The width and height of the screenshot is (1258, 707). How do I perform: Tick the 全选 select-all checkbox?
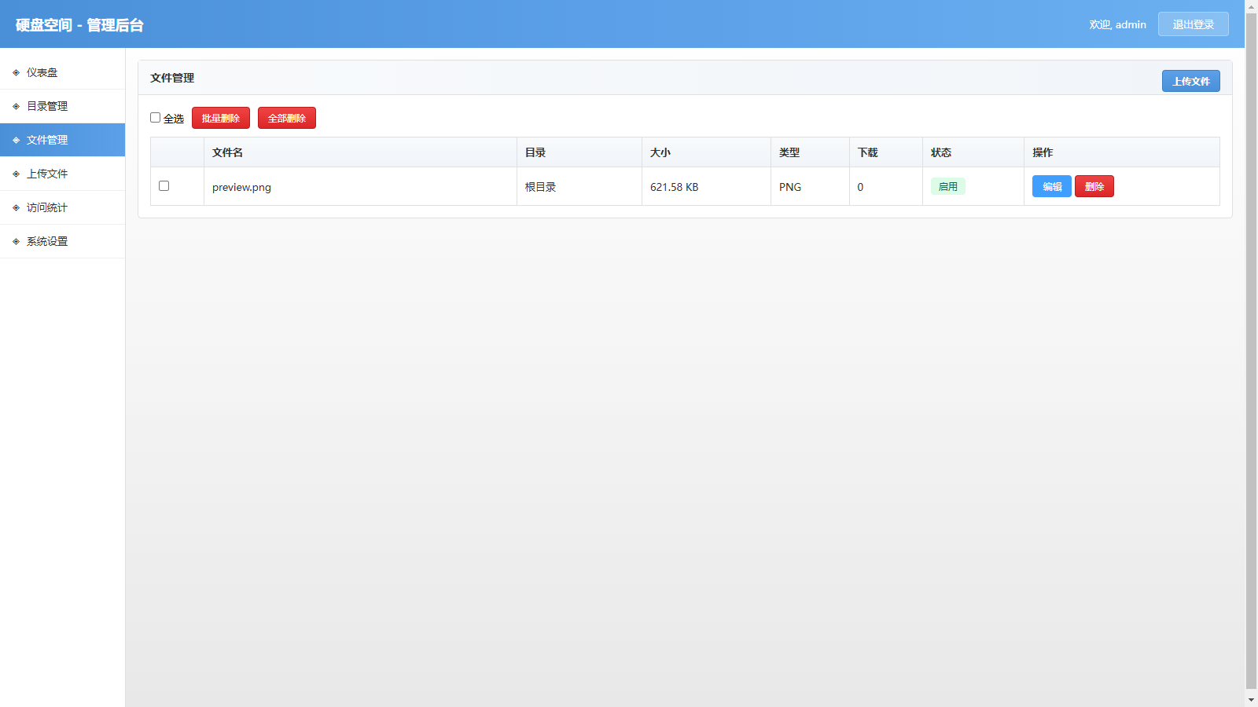tap(156, 118)
